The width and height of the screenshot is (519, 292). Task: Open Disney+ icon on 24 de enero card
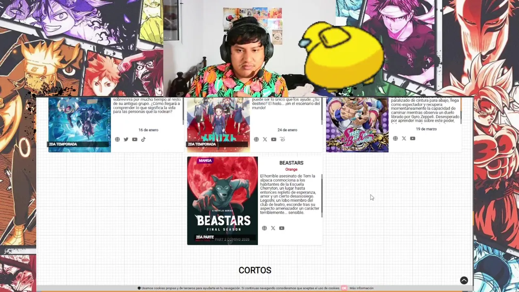pos(283,140)
